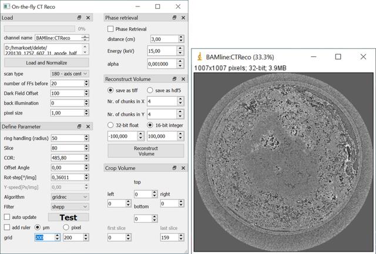Image resolution: width=376 pixels, height=254 pixels.
Task: Select save as tiff option
Action: click(110, 90)
